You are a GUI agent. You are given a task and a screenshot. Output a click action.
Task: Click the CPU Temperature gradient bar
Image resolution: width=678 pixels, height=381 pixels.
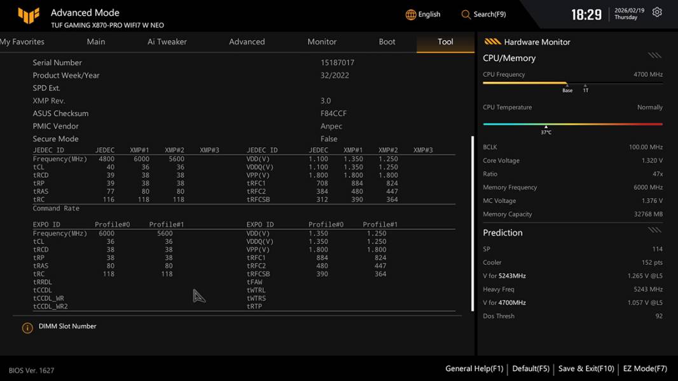point(572,124)
